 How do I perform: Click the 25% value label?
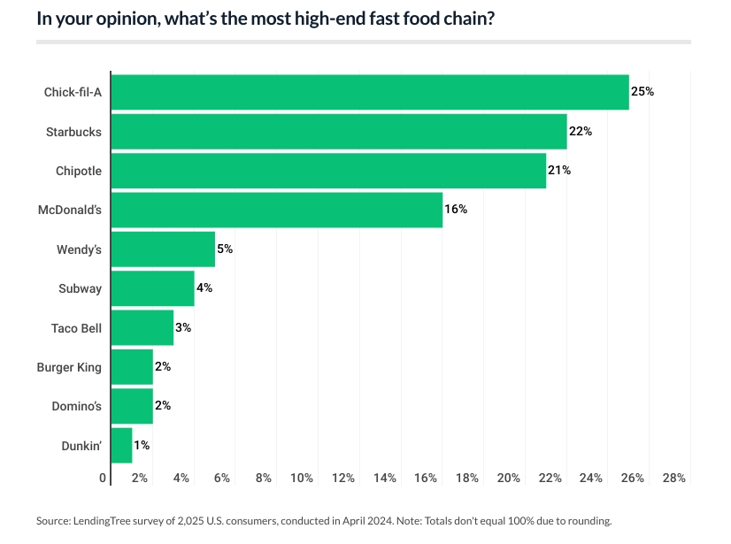(x=643, y=92)
